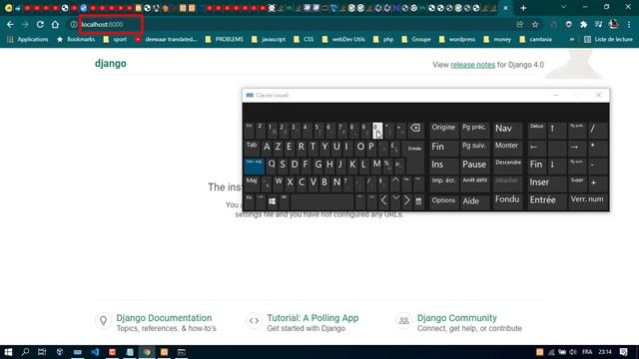Expand the sport bookmarks folder

[115, 39]
